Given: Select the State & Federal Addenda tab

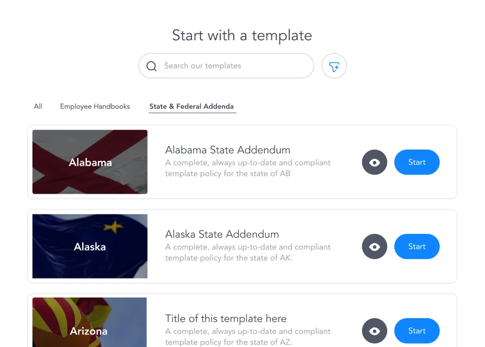Looking at the screenshot, I should pyautogui.click(x=192, y=106).
